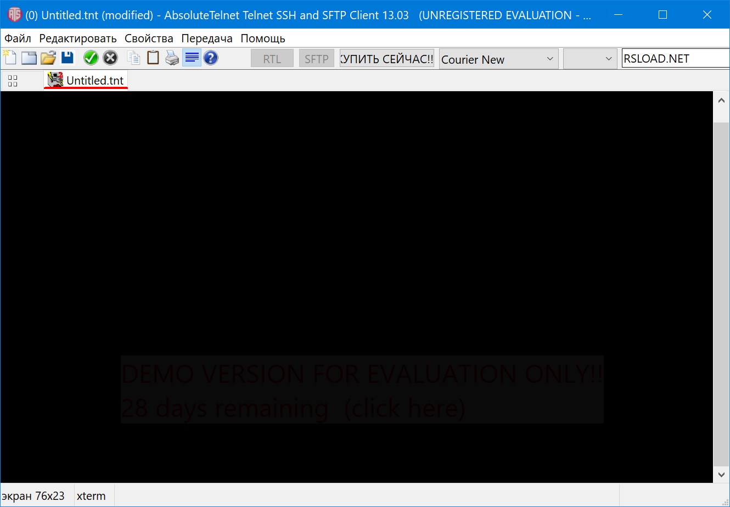This screenshot has width=730, height=507.
Task: Maximize the AbsoluteTelnet window
Action: (662, 15)
